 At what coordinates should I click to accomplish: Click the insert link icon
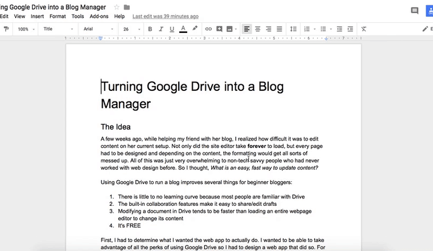point(208,29)
